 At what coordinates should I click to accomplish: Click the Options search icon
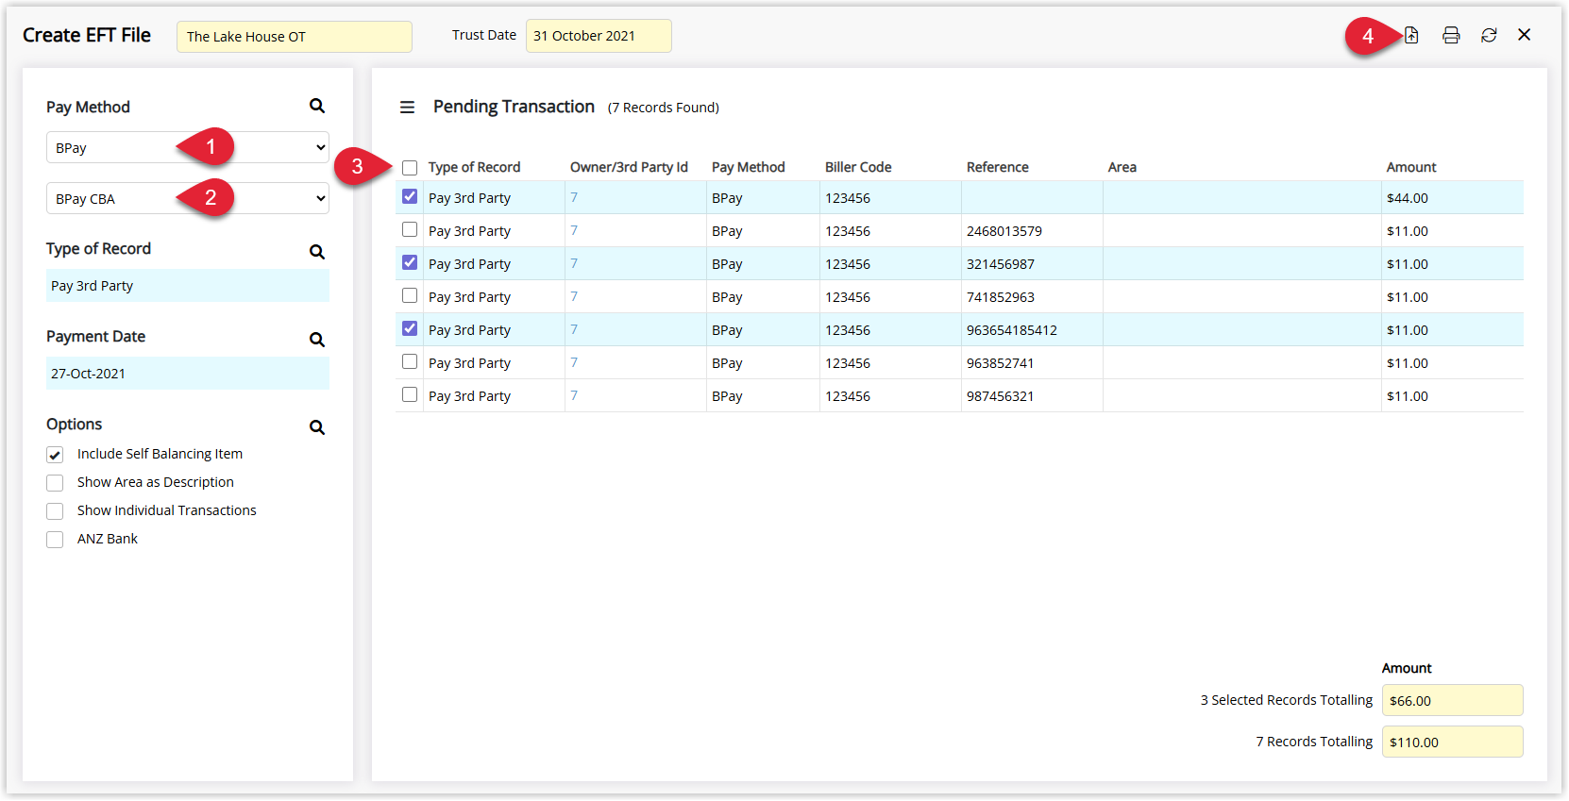[317, 427]
